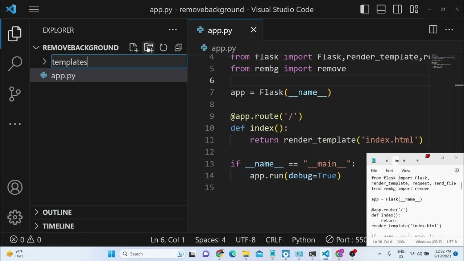This screenshot has width=464, height=261.
Task: Open the File menu in Notepad
Action: click(x=374, y=170)
